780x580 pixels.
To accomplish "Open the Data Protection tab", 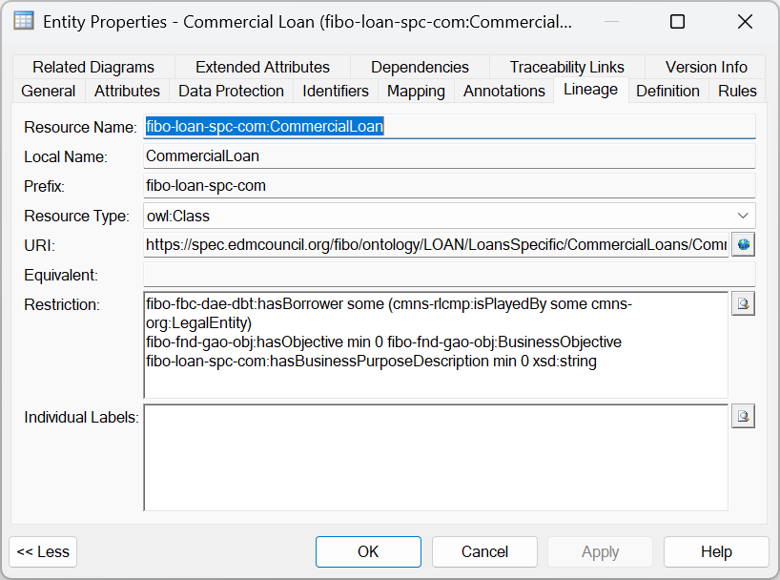I will (x=231, y=92).
